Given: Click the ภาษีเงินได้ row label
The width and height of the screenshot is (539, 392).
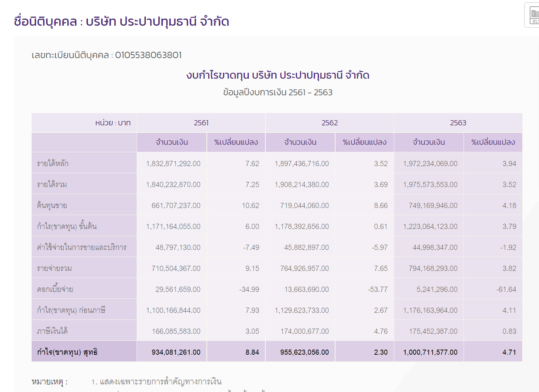Looking at the screenshot, I should pyautogui.click(x=52, y=331).
